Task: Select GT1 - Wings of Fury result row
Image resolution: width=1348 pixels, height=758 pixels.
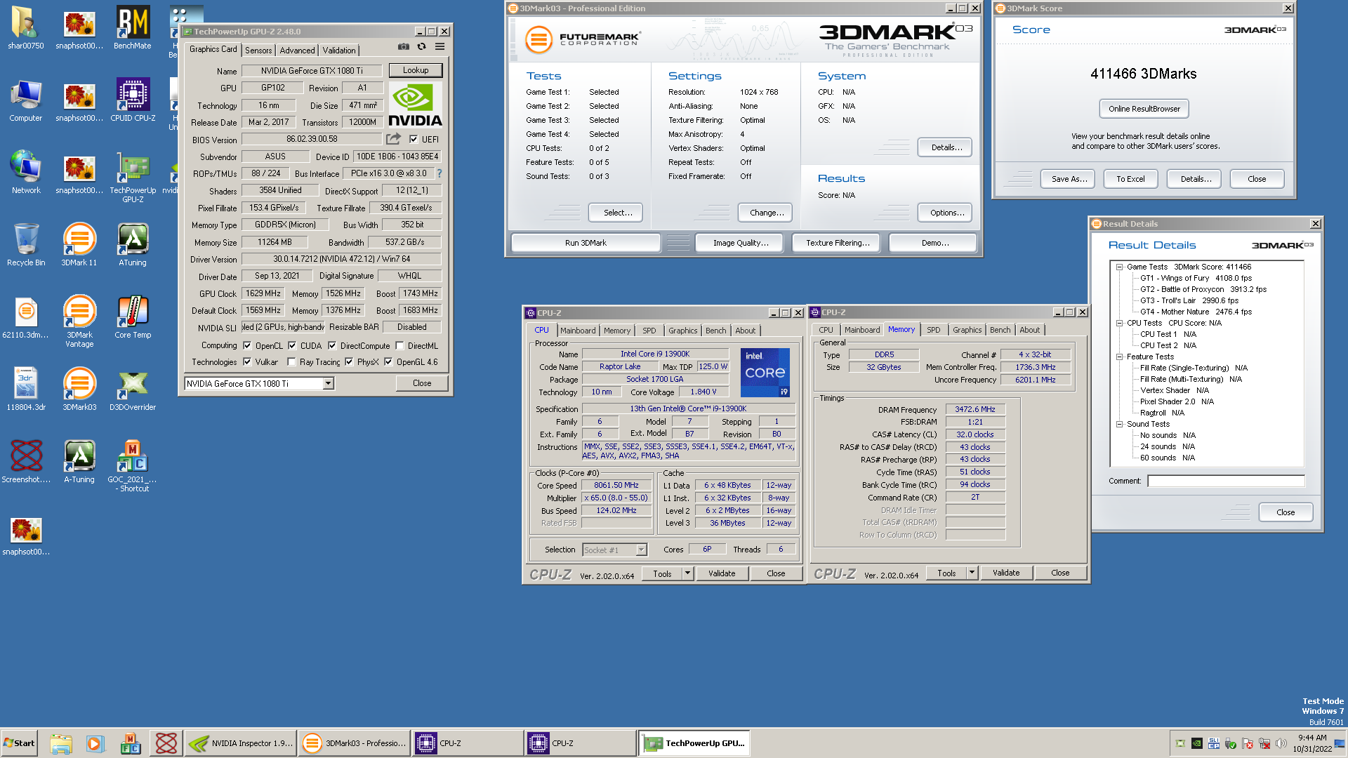Action: tap(1196, 278)
